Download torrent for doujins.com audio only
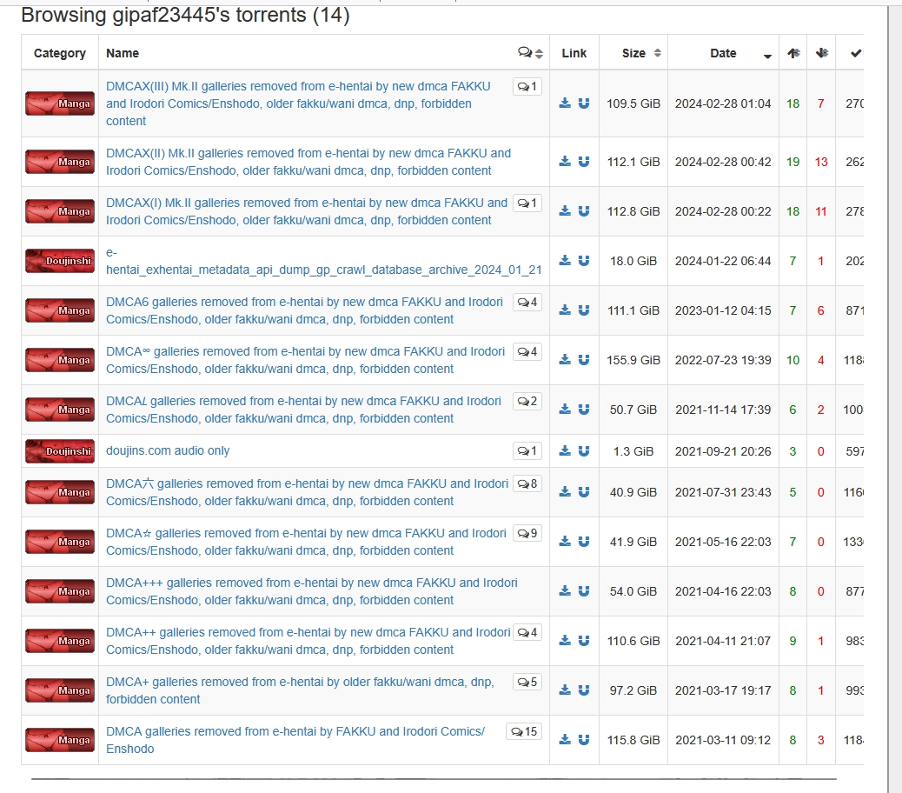The image size is (902, 793). (x=565, y=451)
